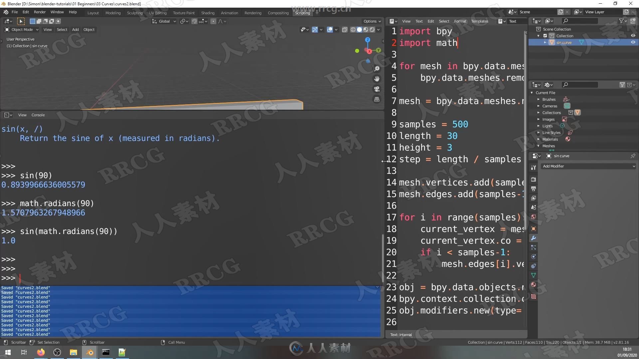This screenshot has width=639, height=359.
Task: Expand the Meshes collection in outliner
Action: 538,146
